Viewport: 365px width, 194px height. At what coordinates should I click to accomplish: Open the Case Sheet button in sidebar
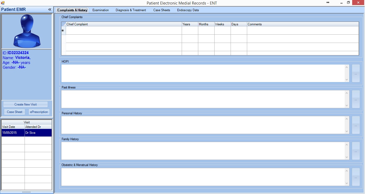pos(15,112)
